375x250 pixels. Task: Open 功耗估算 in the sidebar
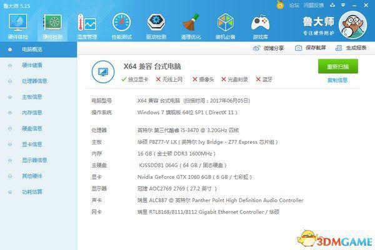[x=32, y=192]
